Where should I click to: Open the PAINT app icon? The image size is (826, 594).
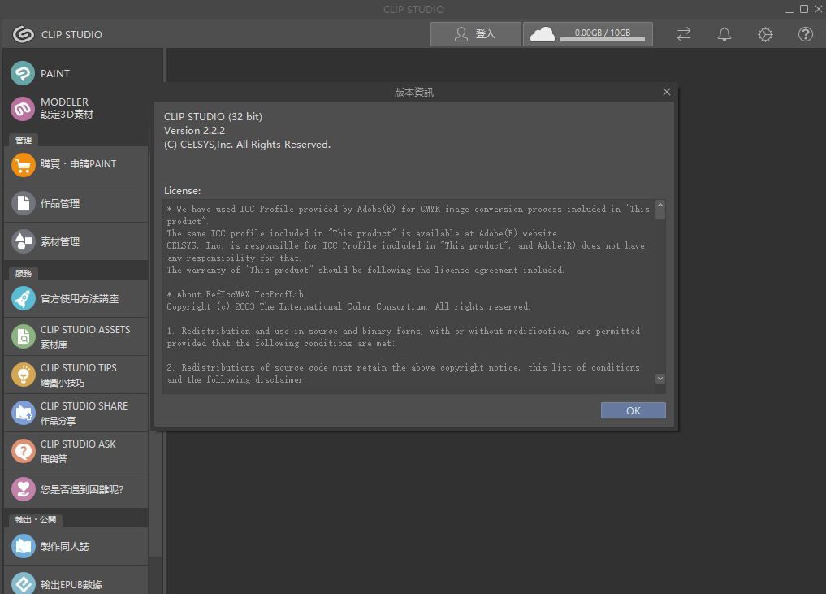[23, 73]
